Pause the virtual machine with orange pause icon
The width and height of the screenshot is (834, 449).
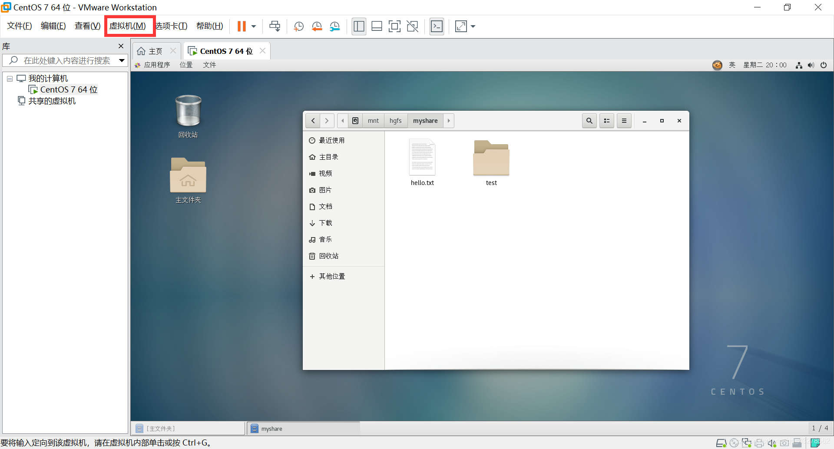click(242, 26)
